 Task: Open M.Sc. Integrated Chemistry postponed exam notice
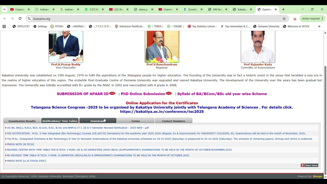coord(160,139)
